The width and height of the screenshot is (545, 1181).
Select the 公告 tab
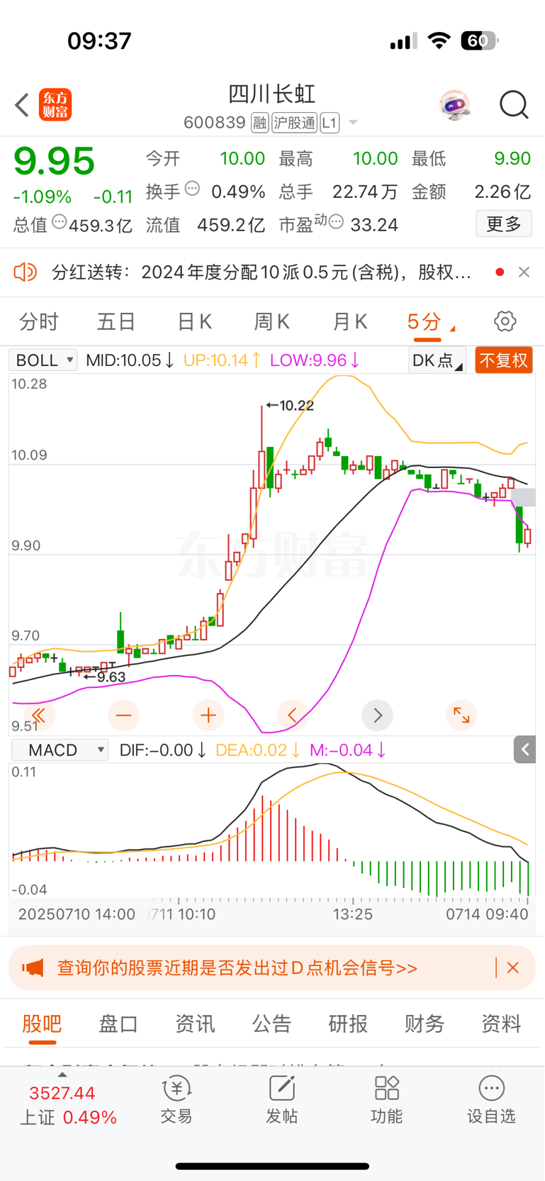tap(272, 1024)
